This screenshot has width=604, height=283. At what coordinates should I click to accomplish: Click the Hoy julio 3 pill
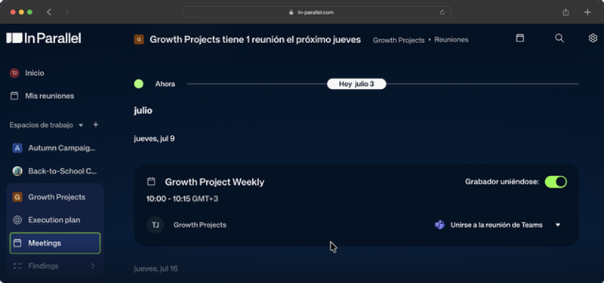(x=356, y=84)
